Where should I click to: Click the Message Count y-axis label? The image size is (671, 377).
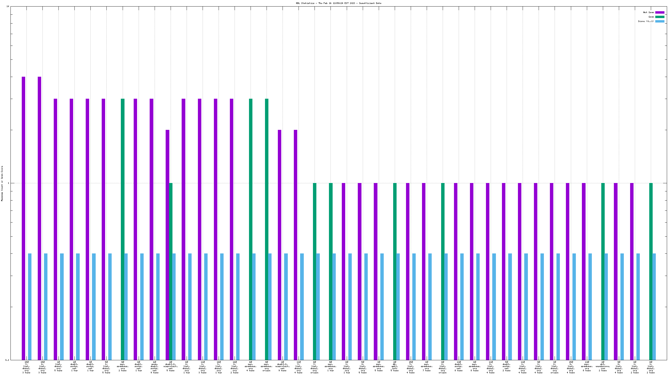[x=2, y=183]
